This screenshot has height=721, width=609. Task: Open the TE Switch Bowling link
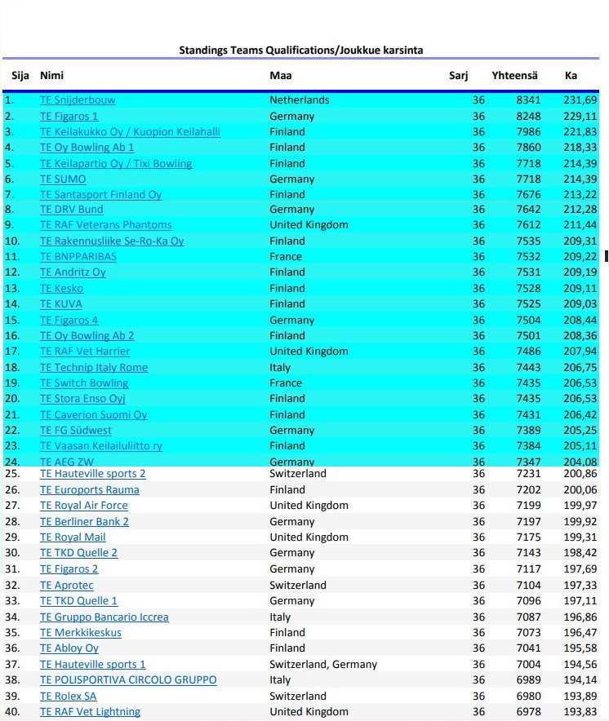pyautogui.click(x=84, y=383)
